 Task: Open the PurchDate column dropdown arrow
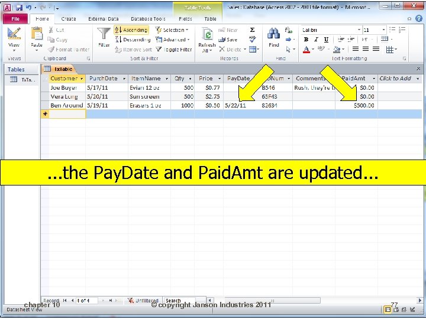click(124, 79)
